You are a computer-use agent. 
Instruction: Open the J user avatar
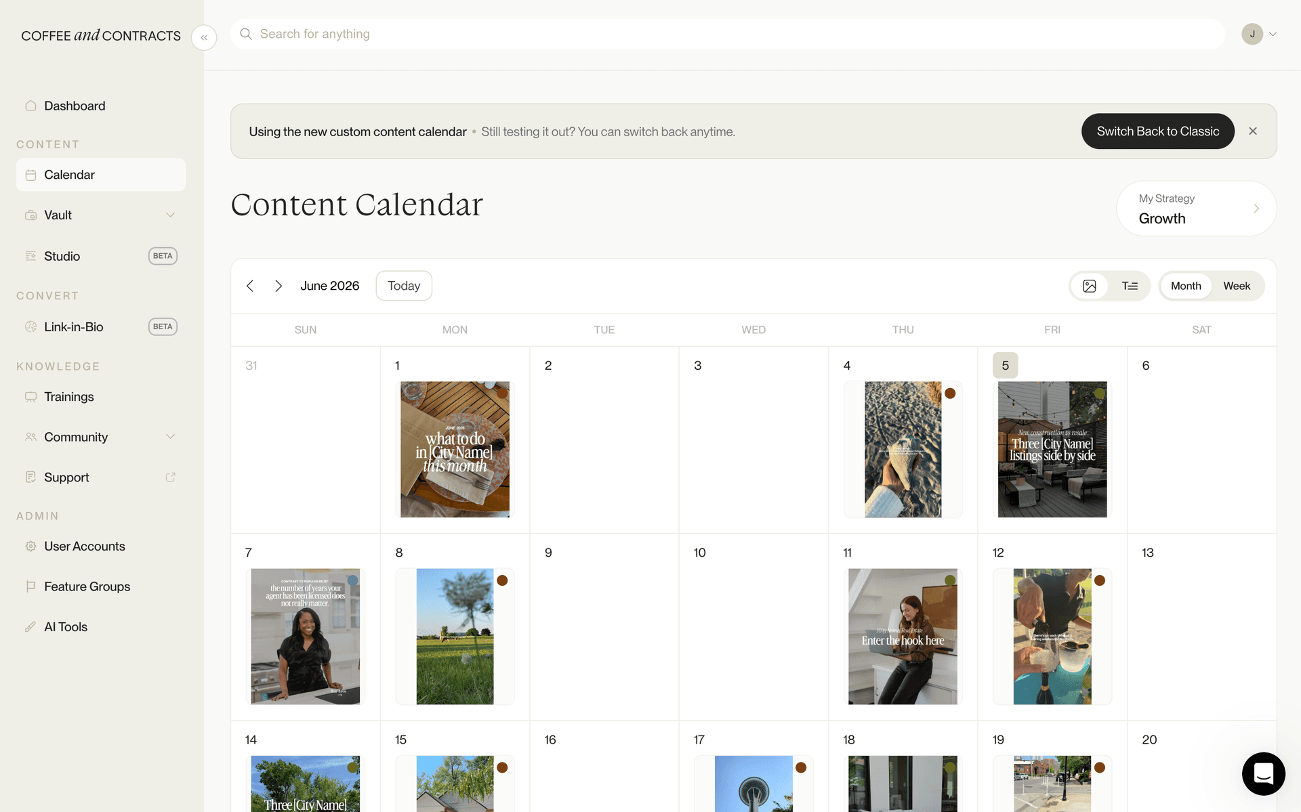click(x=1252, y=34)
